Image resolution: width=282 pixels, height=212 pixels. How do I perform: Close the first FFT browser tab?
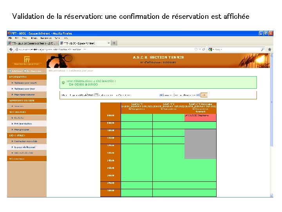[56, 43]
